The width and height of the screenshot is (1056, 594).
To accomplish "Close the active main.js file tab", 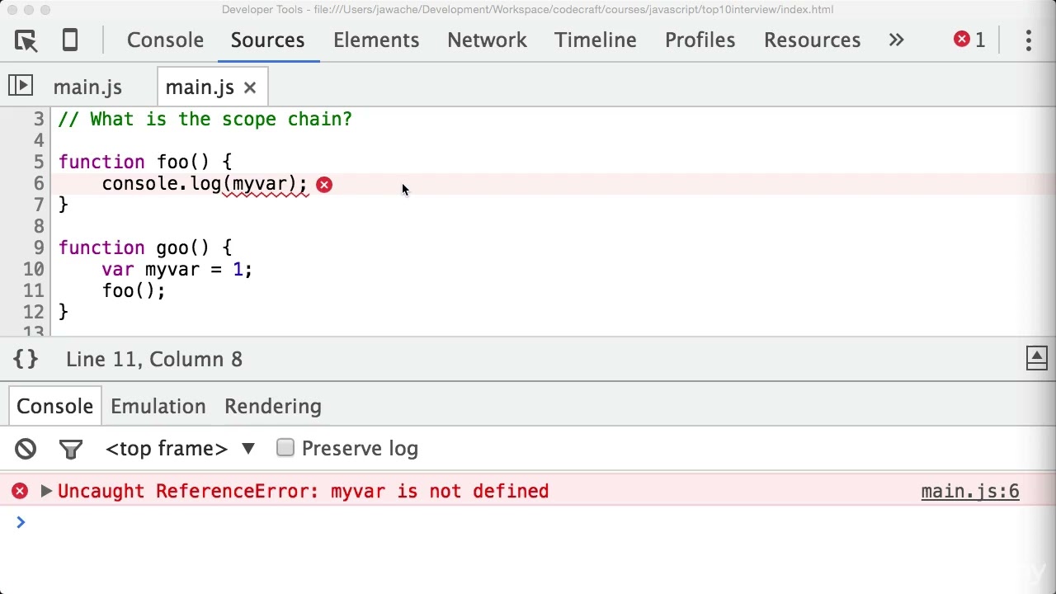I will (x=250, y=87).
